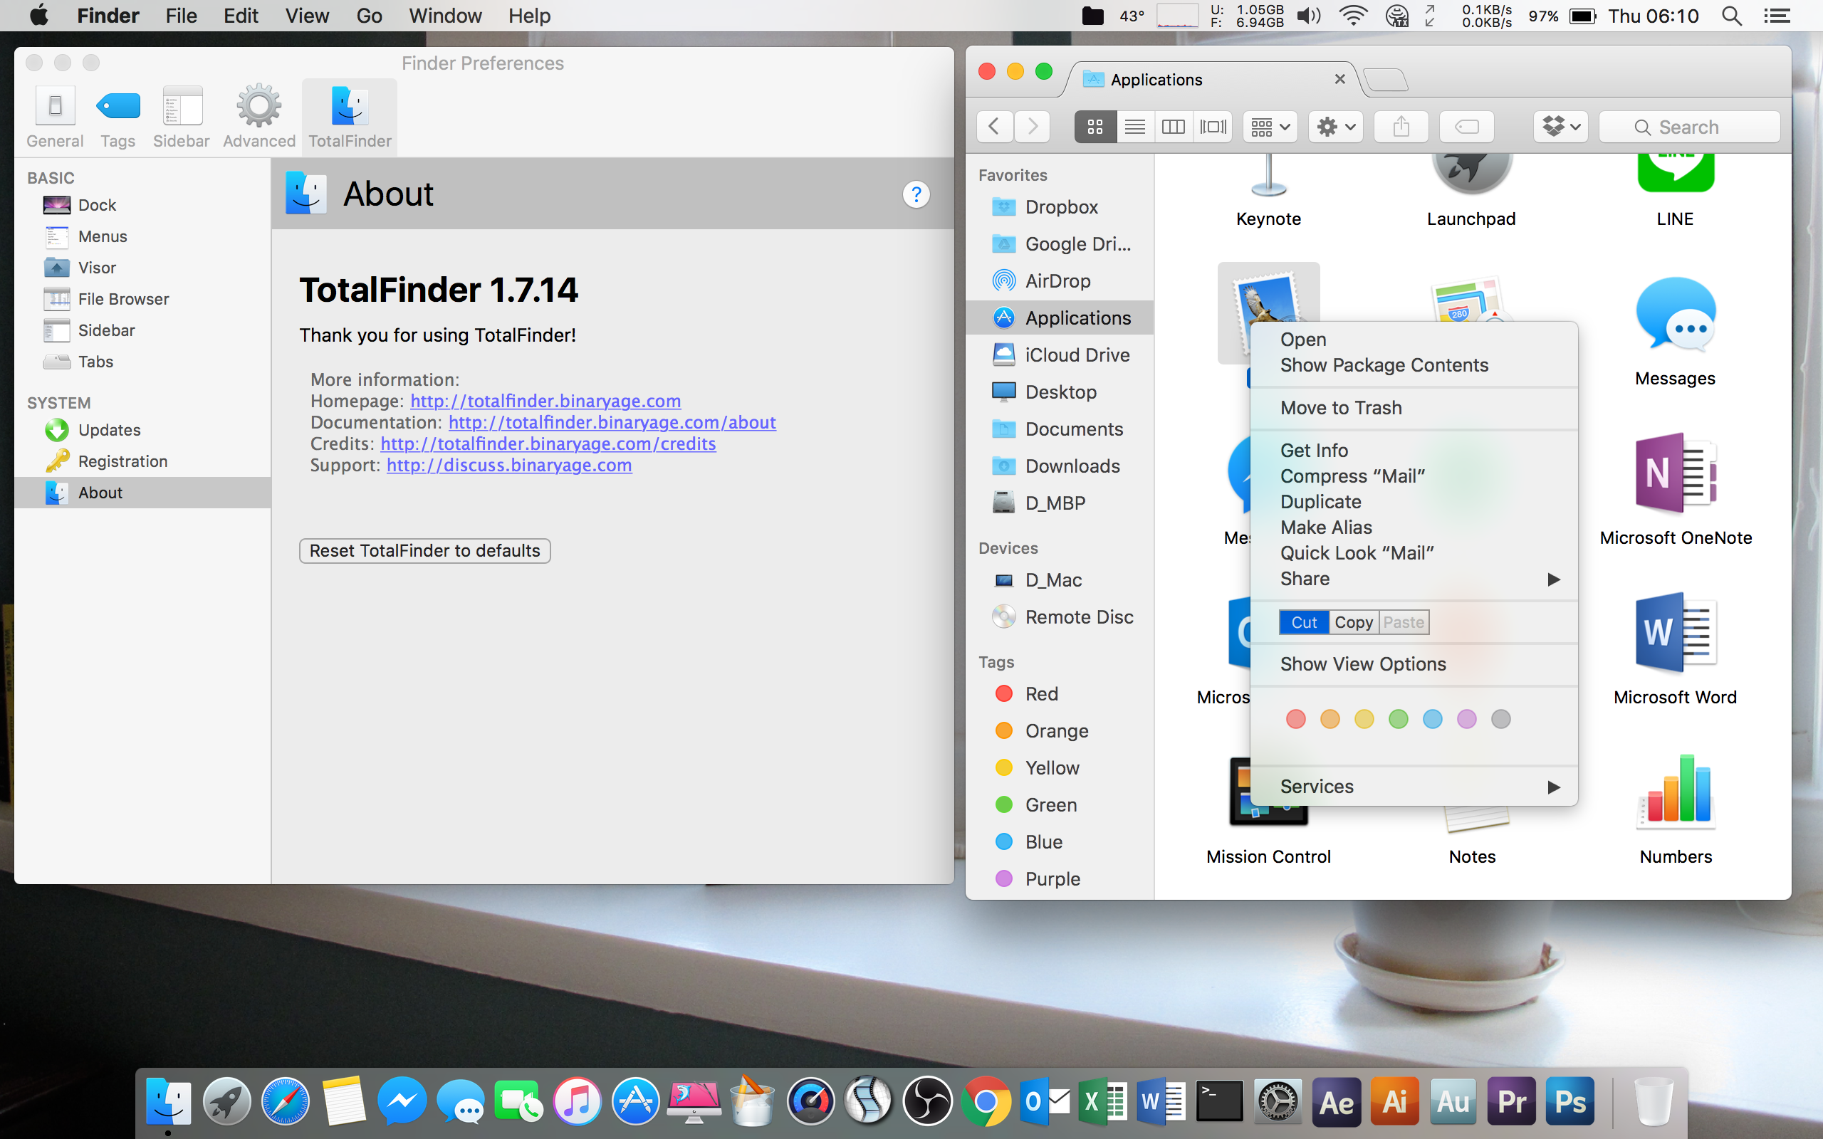Go forward in the Applications Finder window
Image resolution: width=1823 pixels, height=1139 pixels.
point(1032,127)
